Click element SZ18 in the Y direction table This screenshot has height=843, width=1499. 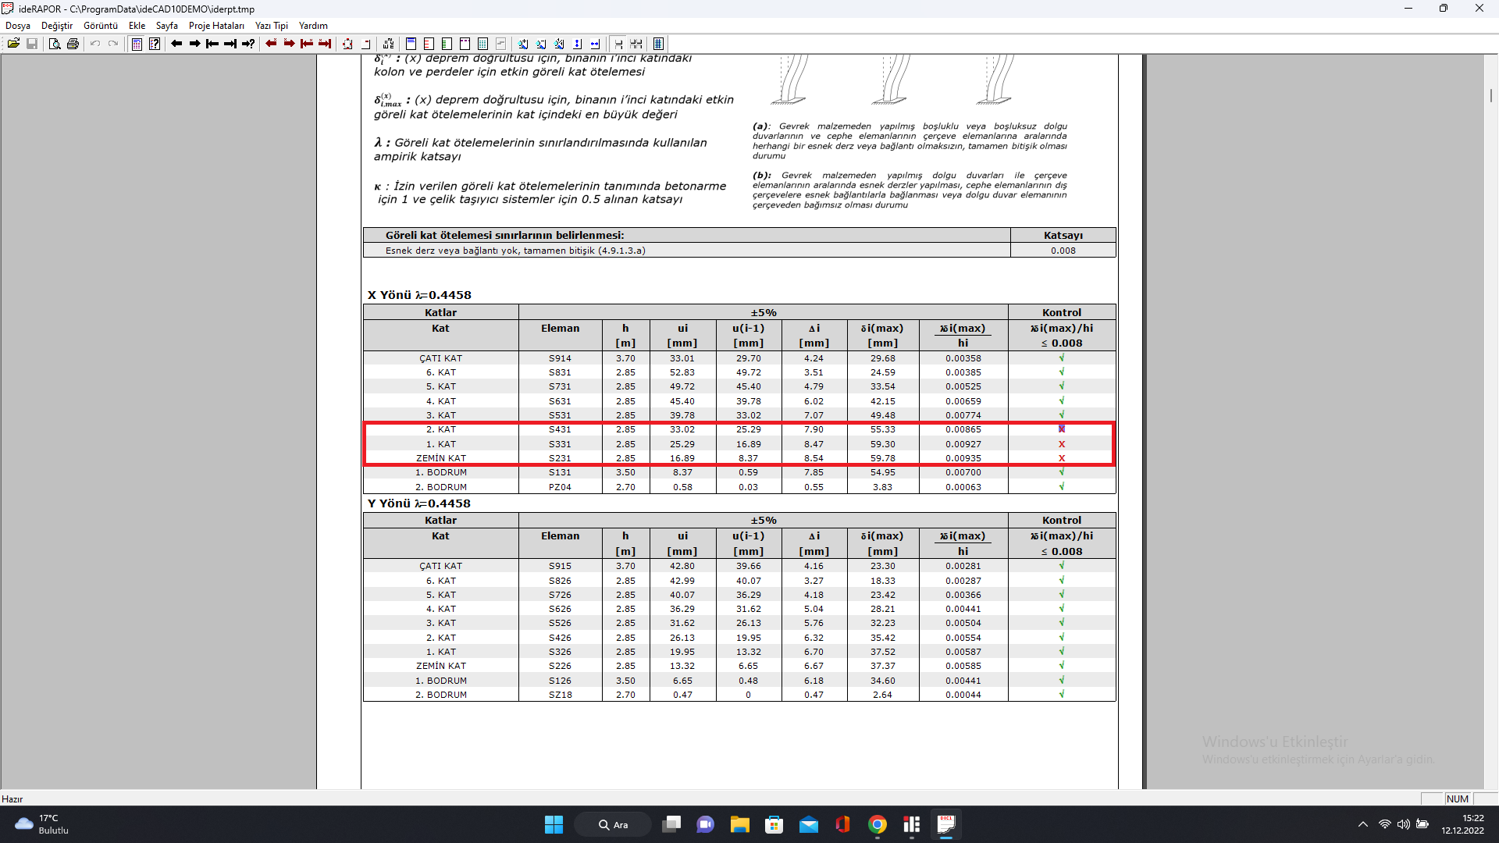(x=560, y=695)
